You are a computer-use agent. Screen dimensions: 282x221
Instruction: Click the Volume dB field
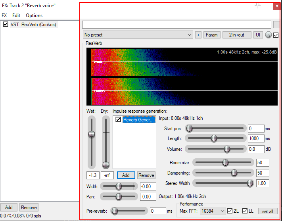tap(256, 149)
